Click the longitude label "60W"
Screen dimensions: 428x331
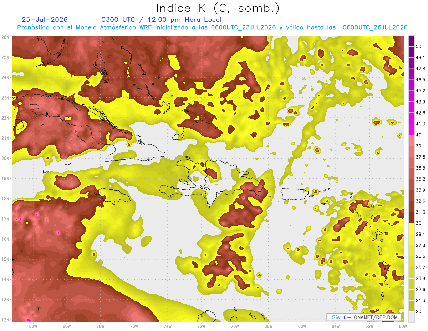pos(403,326)
